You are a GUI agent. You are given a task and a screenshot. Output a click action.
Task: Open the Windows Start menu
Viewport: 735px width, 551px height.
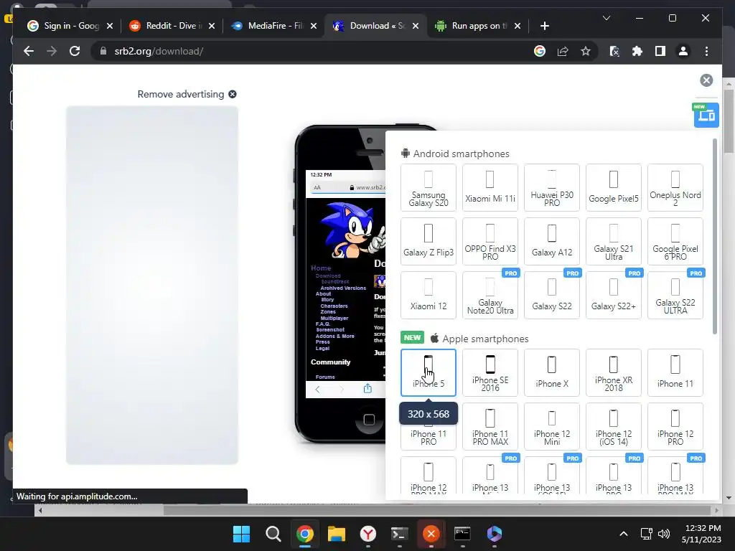241,534
